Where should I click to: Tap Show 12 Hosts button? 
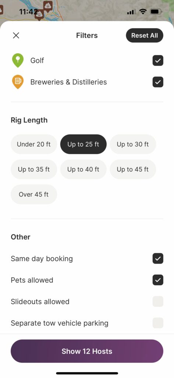87,351
